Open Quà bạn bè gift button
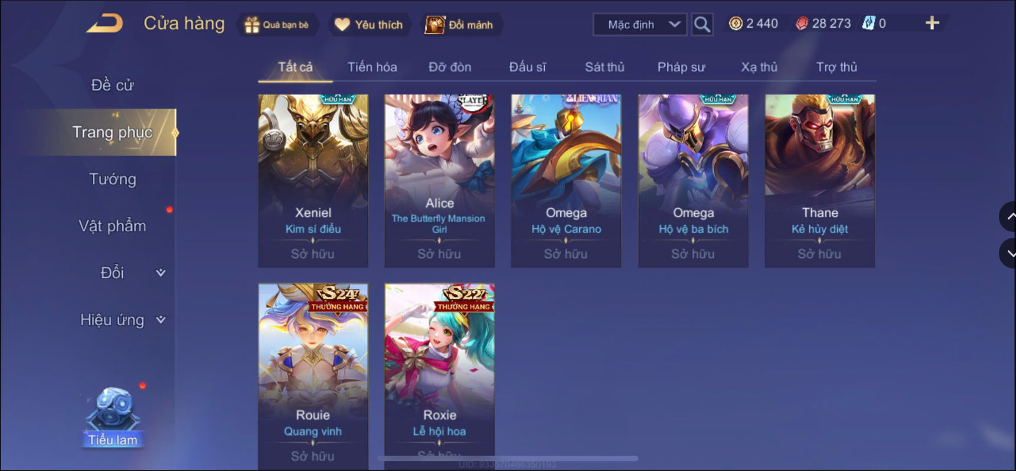The width and height of the screenshot is (1016, 471). 277,25
